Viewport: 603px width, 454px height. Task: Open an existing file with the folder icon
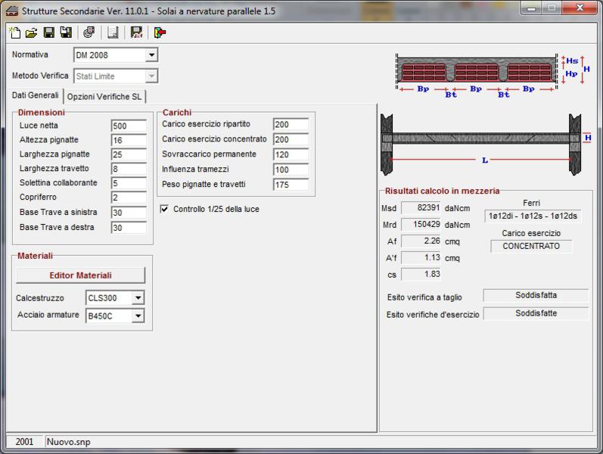[x=32, y=33]
